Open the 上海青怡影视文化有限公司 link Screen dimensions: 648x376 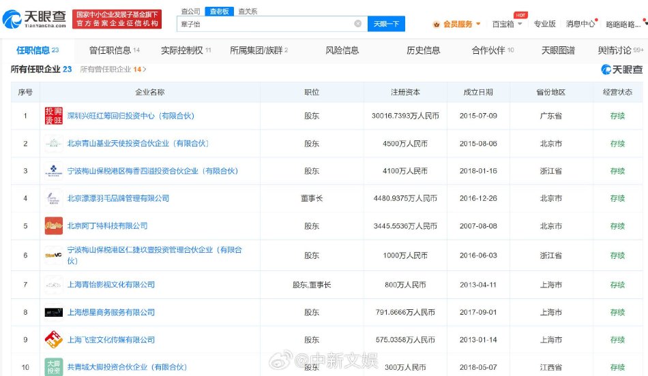[111, 285]
